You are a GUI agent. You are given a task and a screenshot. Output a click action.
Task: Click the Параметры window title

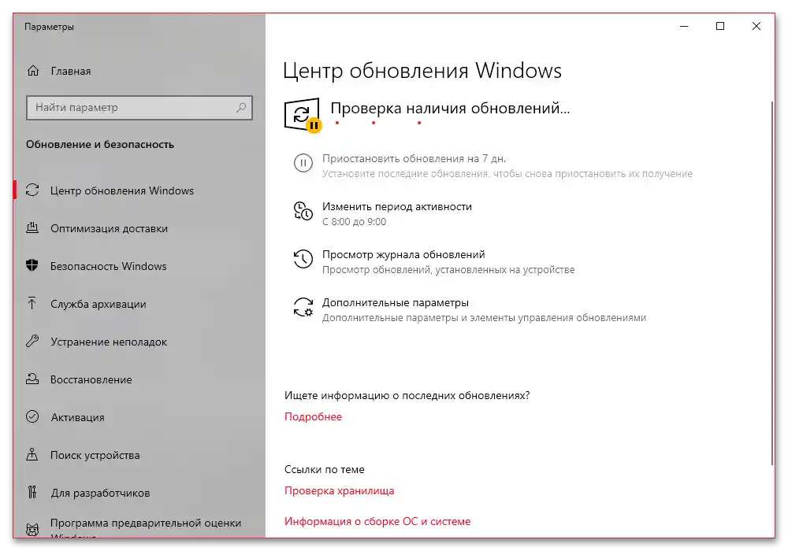click(x=49, y=27)
